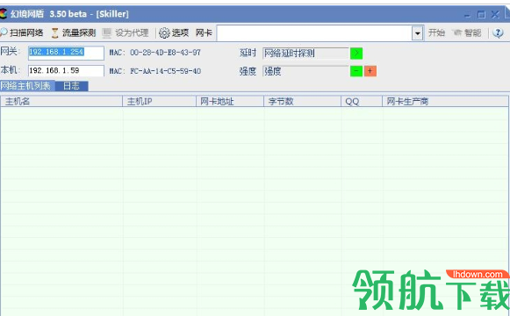Switch to 网络主机列表 tab
Image resolution: width=510 pixels, height=316 pixels.
point(27,86)
